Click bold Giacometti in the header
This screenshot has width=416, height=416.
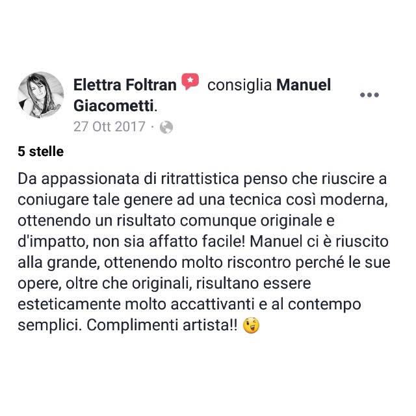pos(114,106)
